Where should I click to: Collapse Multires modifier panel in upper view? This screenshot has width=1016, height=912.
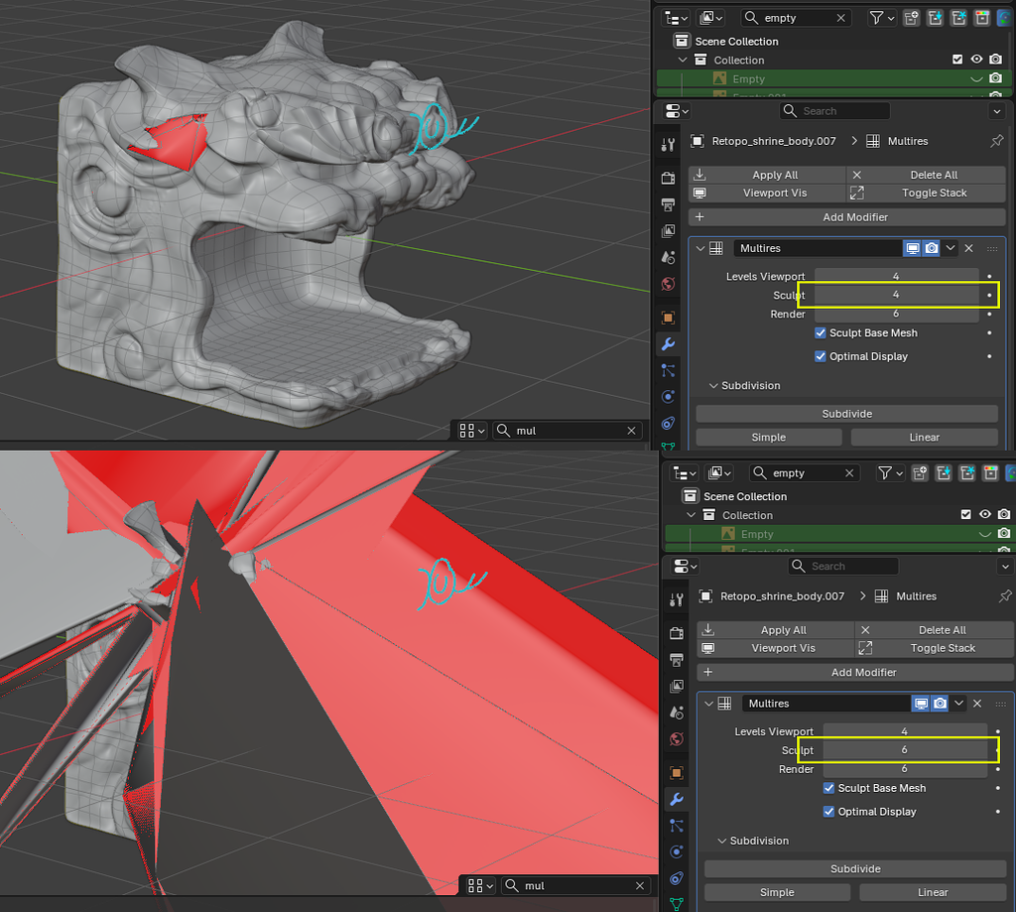pos(699,248)
